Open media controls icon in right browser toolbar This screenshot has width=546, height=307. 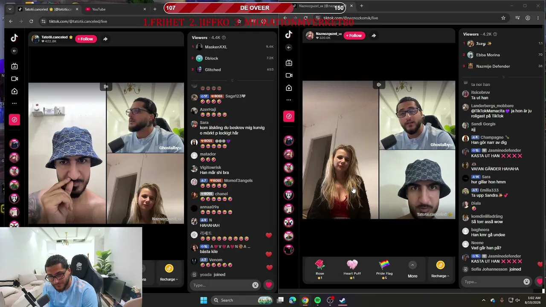pos(517,18)
